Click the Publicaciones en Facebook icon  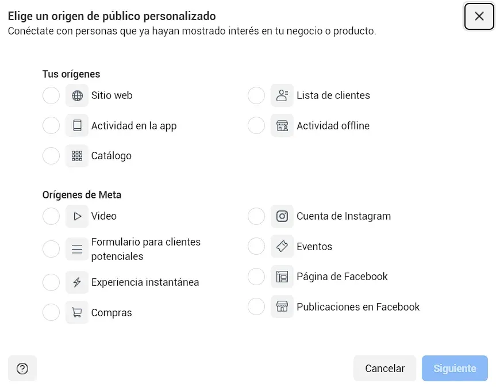point(282,306)
